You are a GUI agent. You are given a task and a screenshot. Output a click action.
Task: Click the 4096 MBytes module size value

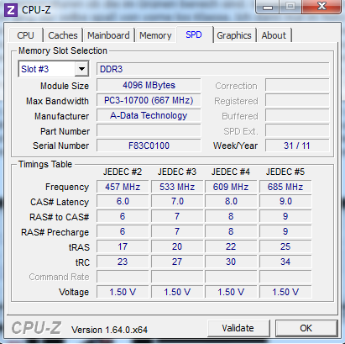[149, 85]
